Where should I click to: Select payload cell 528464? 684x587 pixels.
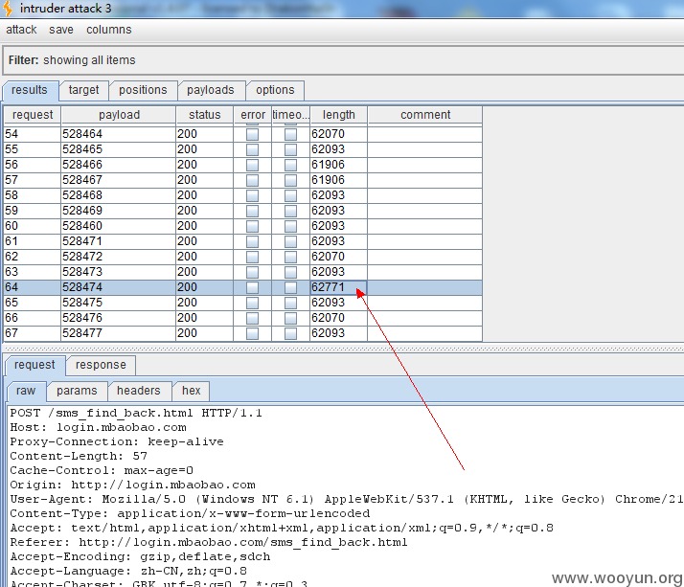118,134
